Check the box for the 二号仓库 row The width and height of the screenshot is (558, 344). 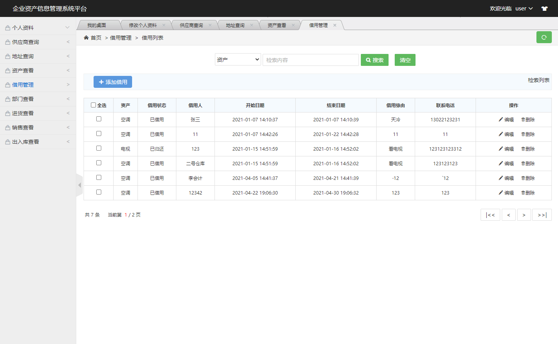coord(99,163)
